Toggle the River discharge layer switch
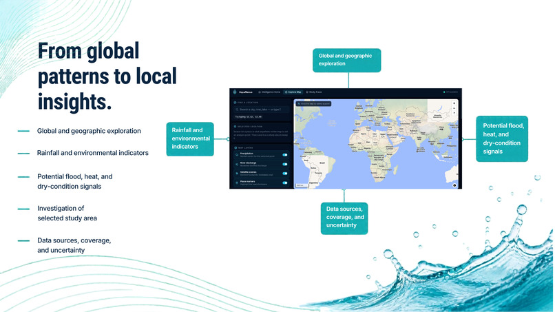555x312 pixels. tap(285, 164)
